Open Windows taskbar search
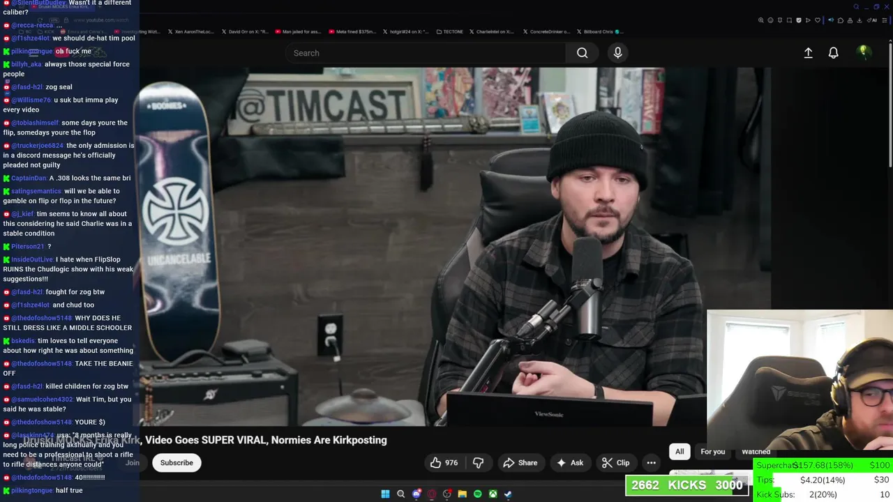The height and width of the screenshot is (502, 893). [400, 494]
